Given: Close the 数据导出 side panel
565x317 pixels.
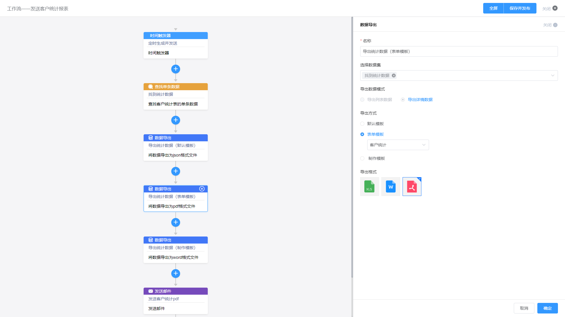Looking at the screenshot, I should 555,25.
